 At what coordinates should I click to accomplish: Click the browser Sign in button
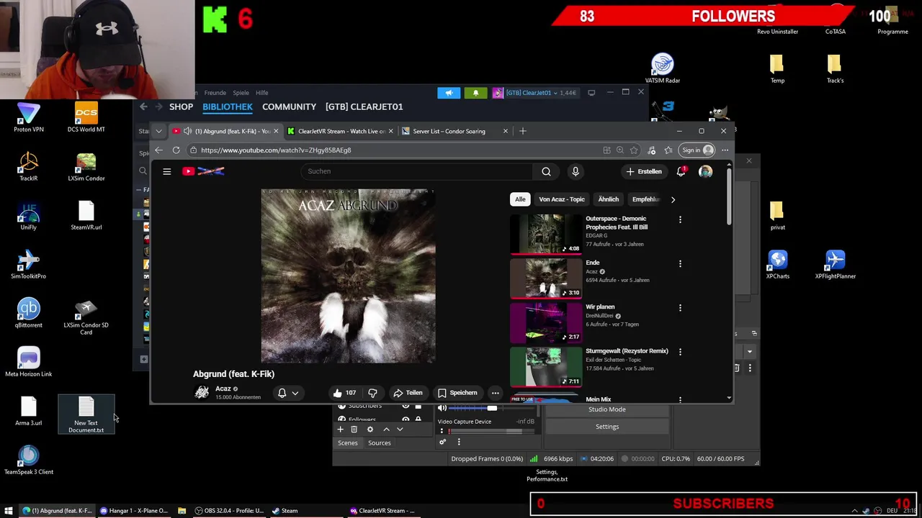[697, 150]
